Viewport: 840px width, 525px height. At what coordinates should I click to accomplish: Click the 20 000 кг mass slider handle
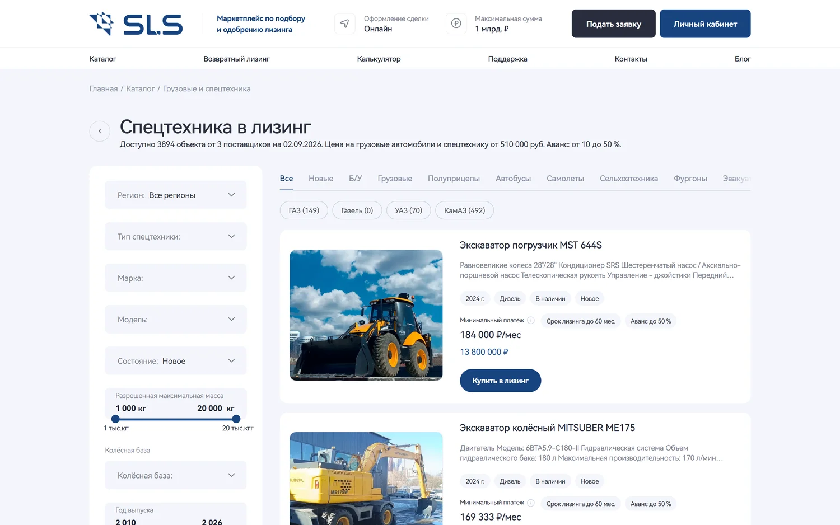point(236,419)
